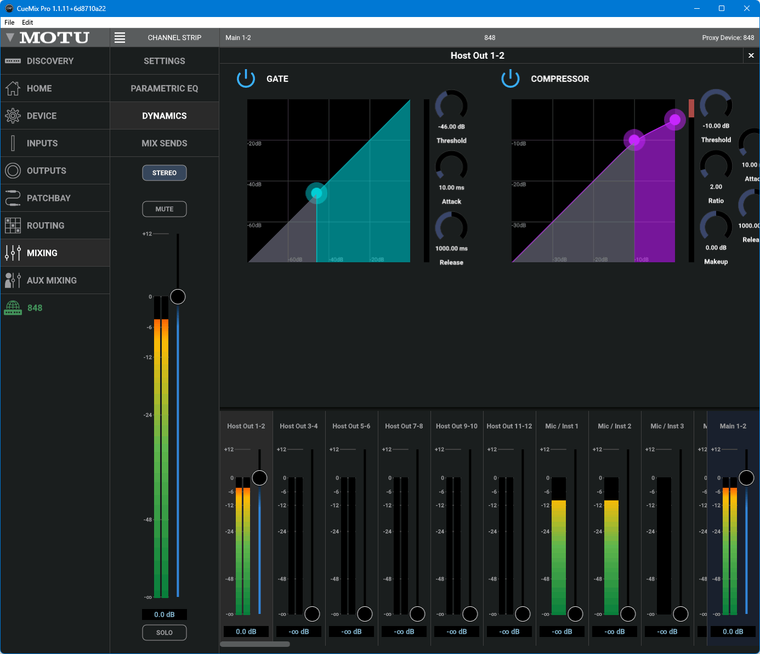This screenshot has width=760, height=654.
Task: Toggle the Compressor power button
Action: pyautogui.click(x=510, y=78)
